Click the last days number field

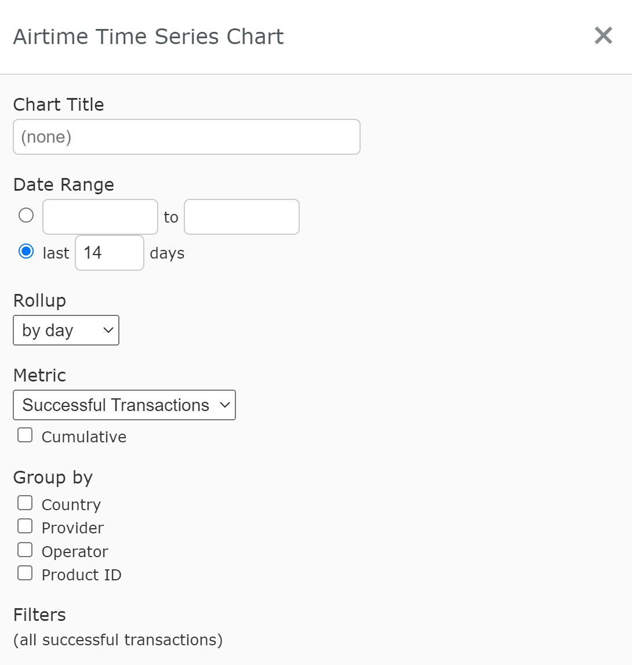(110, 253)
